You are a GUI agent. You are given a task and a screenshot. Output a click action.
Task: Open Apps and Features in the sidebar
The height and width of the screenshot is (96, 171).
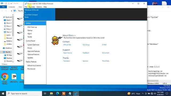coord(33,51)
